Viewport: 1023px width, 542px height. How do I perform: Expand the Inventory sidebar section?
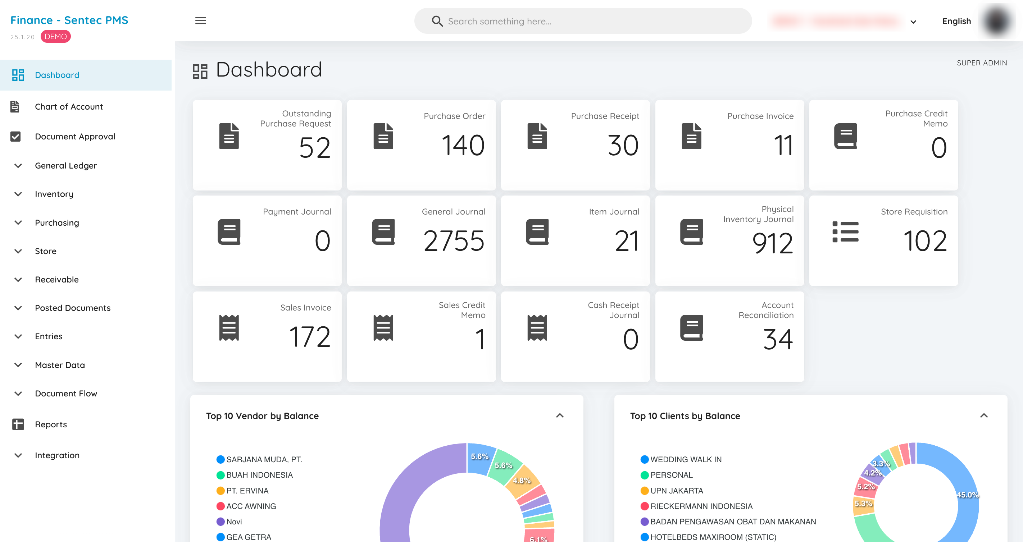86,194
